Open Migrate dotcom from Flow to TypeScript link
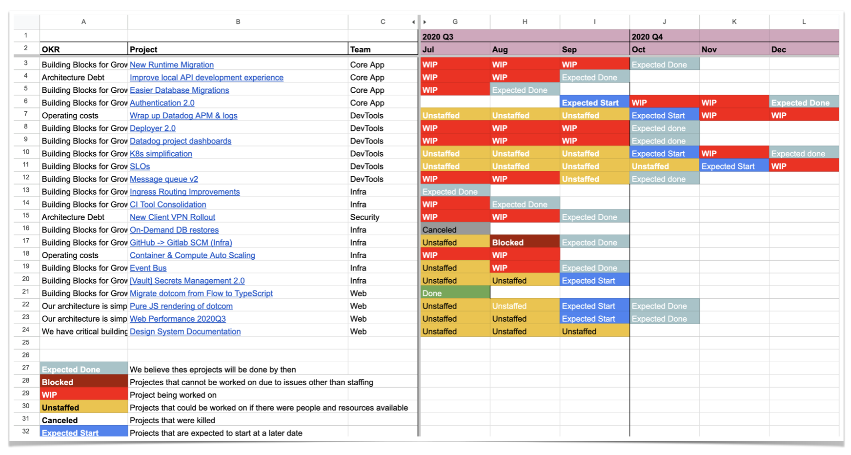This screenshot has height=455, width=851. tap(201, 293)
